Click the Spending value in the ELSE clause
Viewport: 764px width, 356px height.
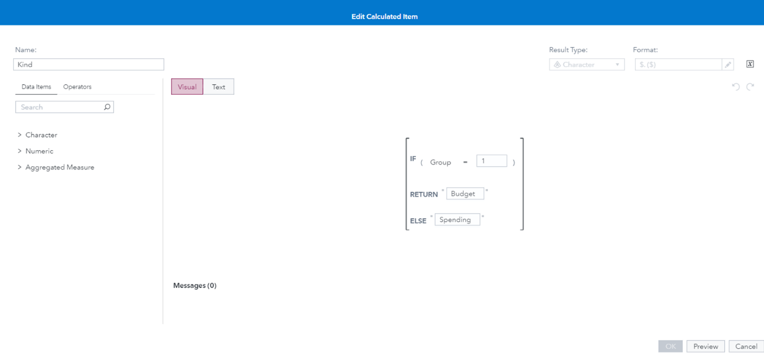click(457, 219)
